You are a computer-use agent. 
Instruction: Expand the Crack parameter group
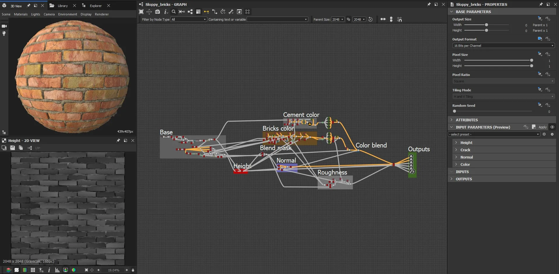coord(465,150)
